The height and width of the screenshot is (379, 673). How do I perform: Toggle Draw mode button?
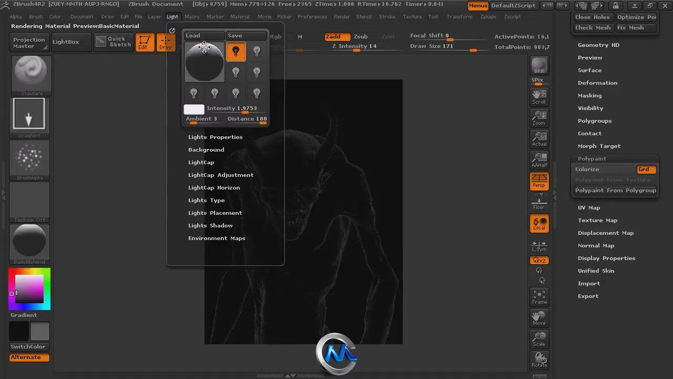[165, 42]
